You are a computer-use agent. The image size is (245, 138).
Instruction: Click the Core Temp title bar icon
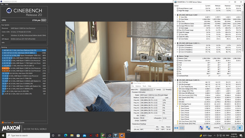click(132, 83)
